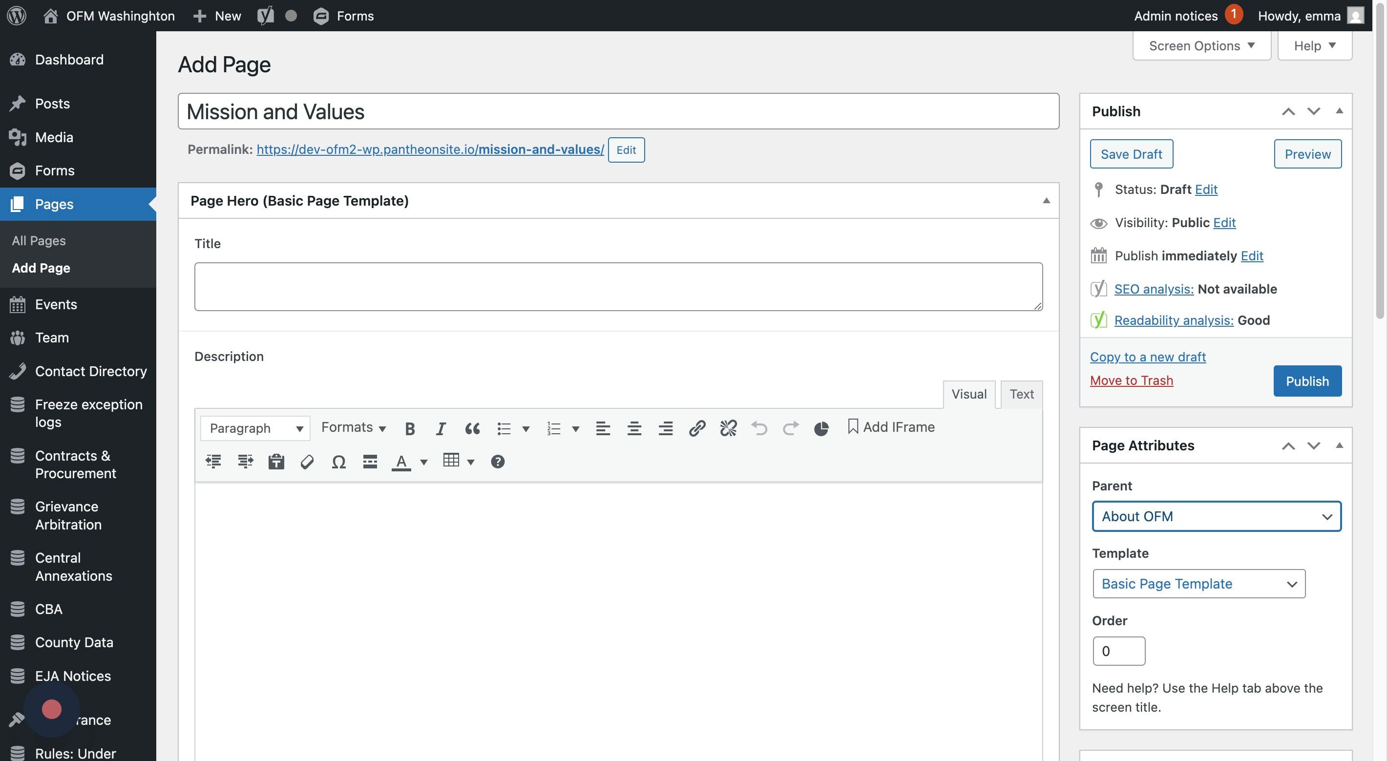
Task: Open All Pages in the sidebar menu
Action: [x=39, y=240]
